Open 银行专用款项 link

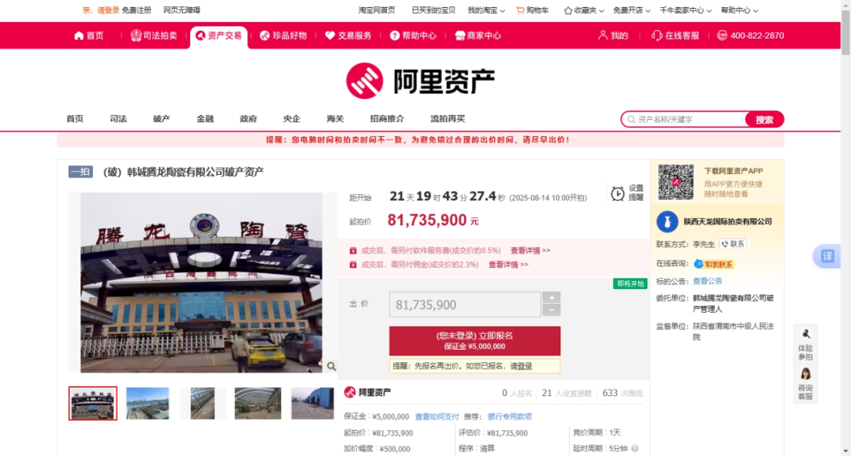coord(510,417)
